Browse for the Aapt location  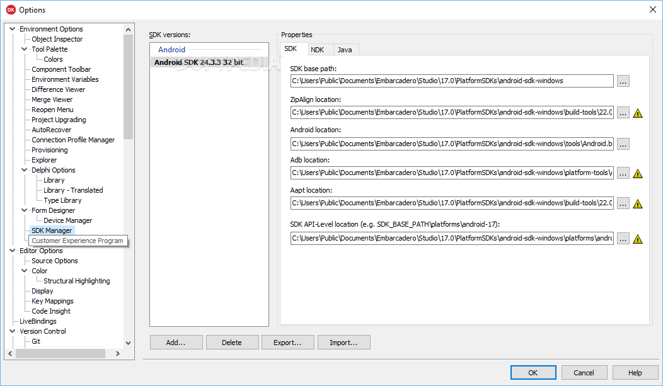[623, 203]
